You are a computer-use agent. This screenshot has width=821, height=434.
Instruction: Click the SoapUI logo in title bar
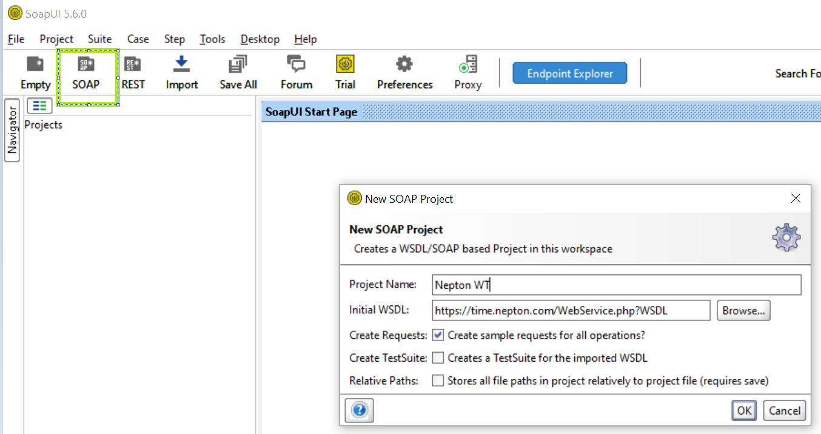coord(15,13)
